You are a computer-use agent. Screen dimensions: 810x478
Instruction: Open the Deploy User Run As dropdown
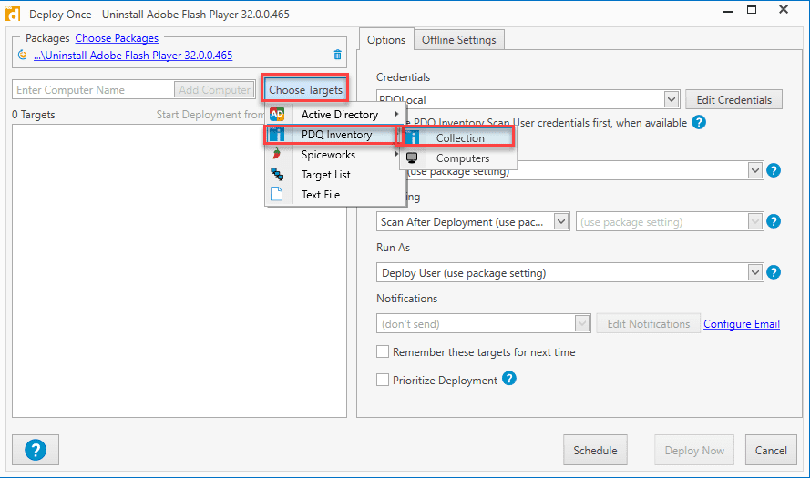[755, 272]
